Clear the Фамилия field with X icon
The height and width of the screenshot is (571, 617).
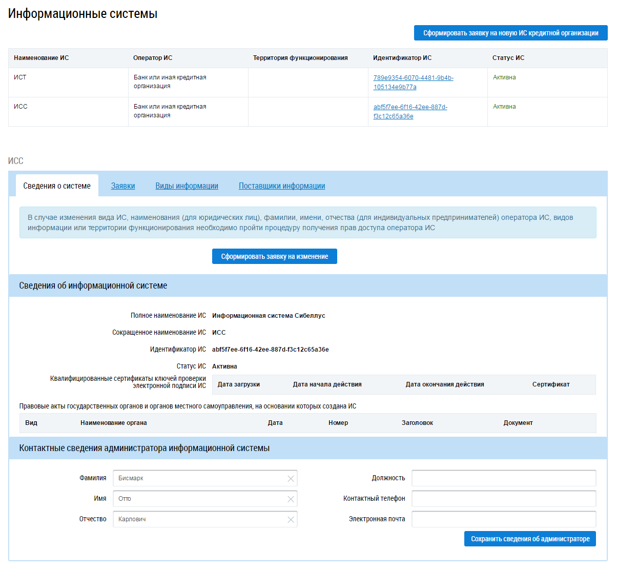[291, 479]
